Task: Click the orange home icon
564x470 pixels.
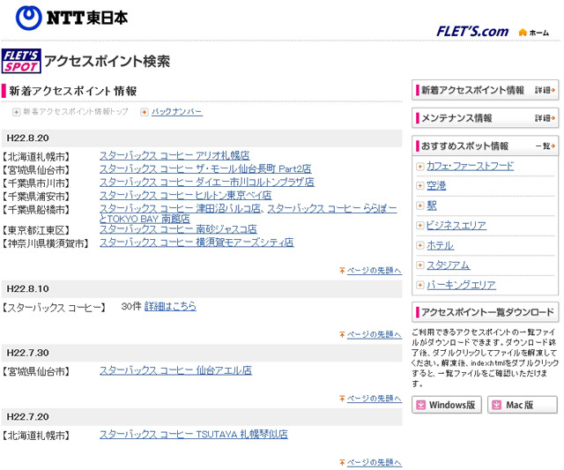Action: (523, 33)
